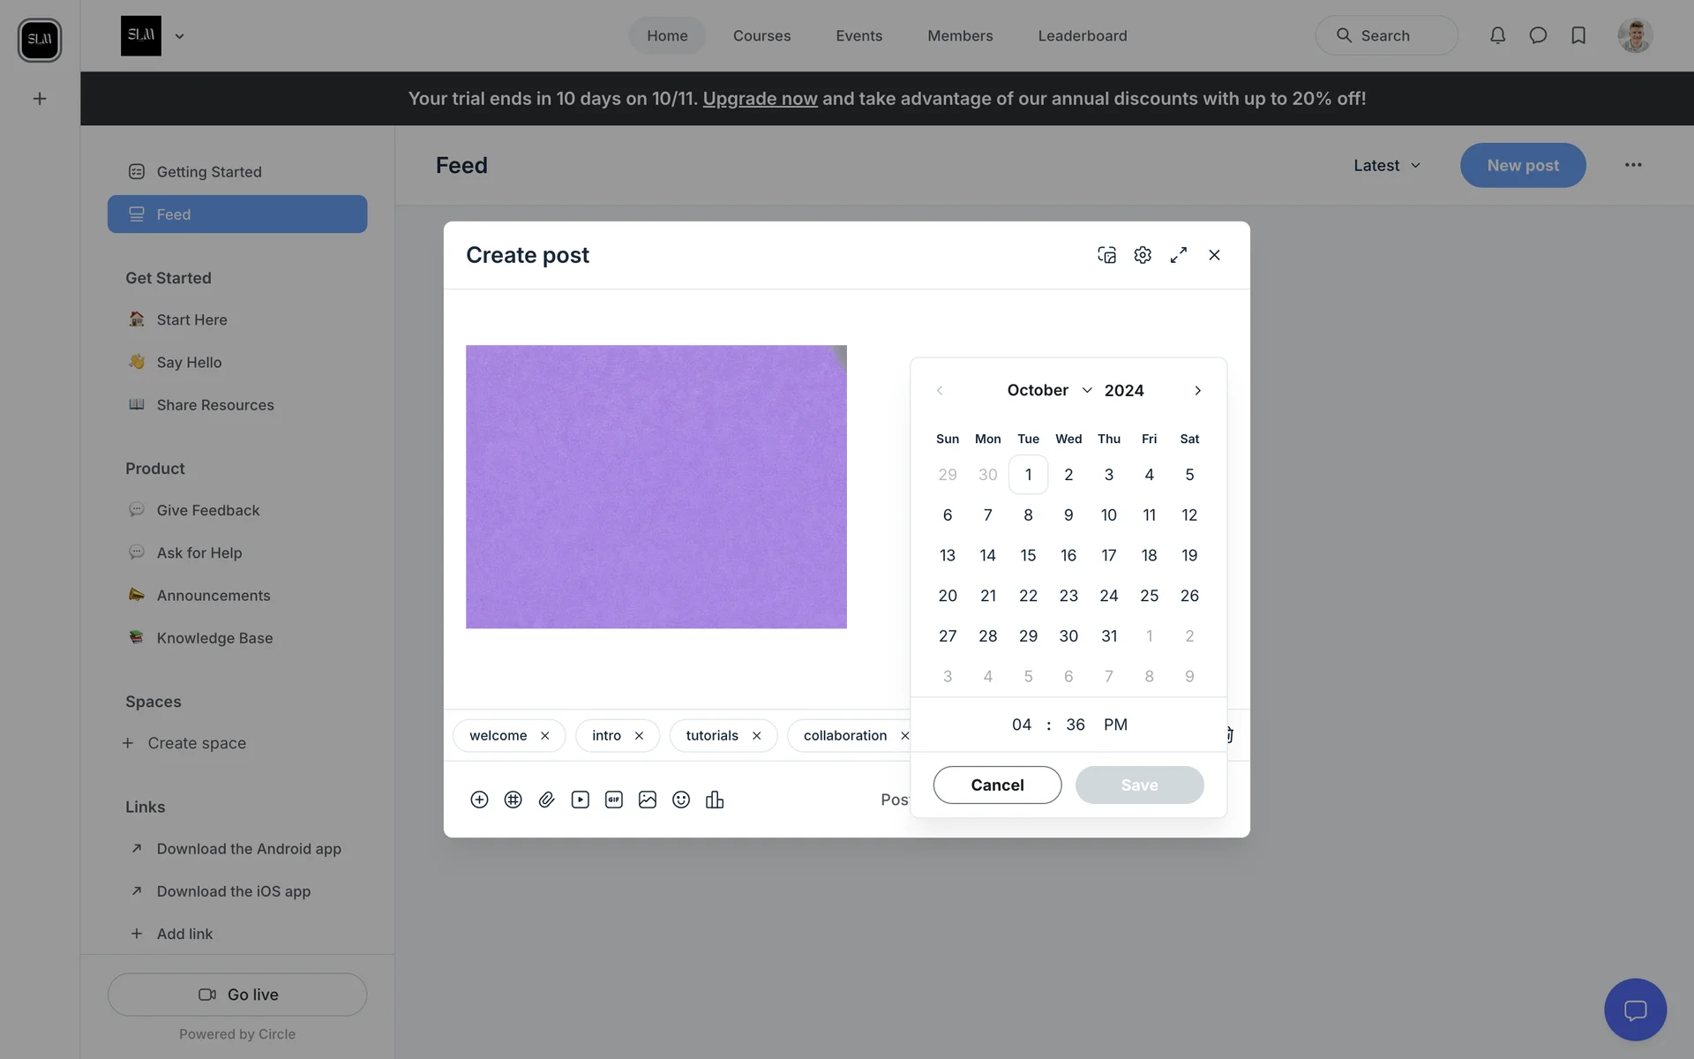This screenshot has height=1059, width=1694.
Task: Remove the tutorials tag
Action: coord(756,736)
